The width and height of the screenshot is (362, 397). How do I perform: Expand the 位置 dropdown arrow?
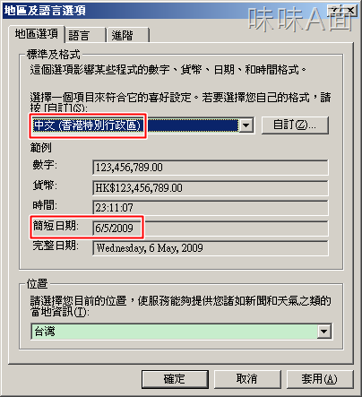(323, 332)
